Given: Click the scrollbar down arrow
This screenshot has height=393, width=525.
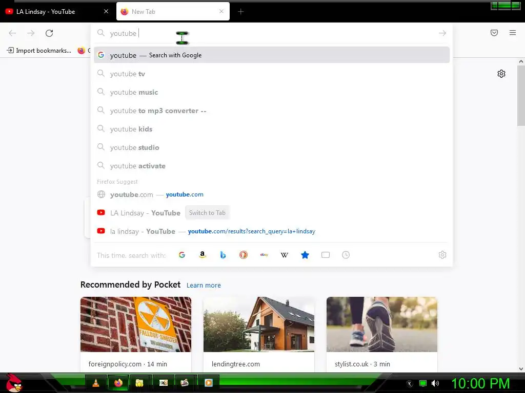Looking at the screenshot, I should (x=521, y=368).
